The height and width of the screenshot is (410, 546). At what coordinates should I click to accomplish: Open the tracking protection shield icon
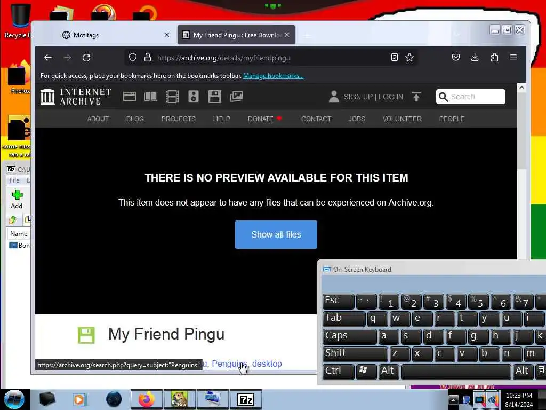coord(133,58)
